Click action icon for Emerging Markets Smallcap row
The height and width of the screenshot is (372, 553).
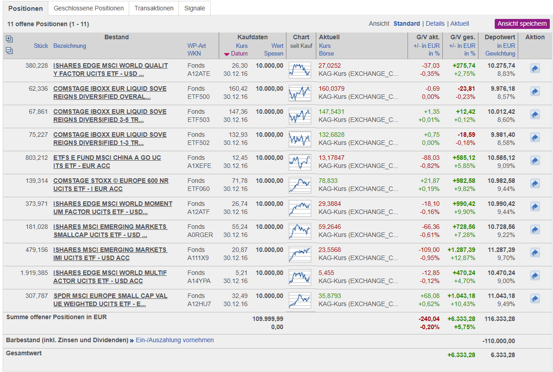(x=535, y=230)
